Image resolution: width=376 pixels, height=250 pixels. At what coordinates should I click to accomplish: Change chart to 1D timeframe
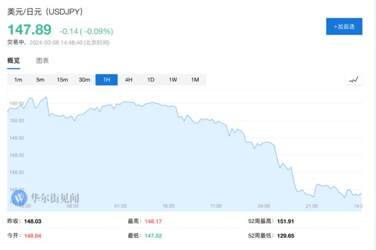coord(150,80)
